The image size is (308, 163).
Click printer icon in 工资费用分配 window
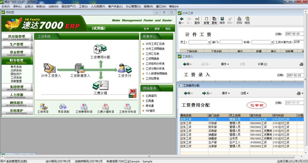click(x=299, y=93)
